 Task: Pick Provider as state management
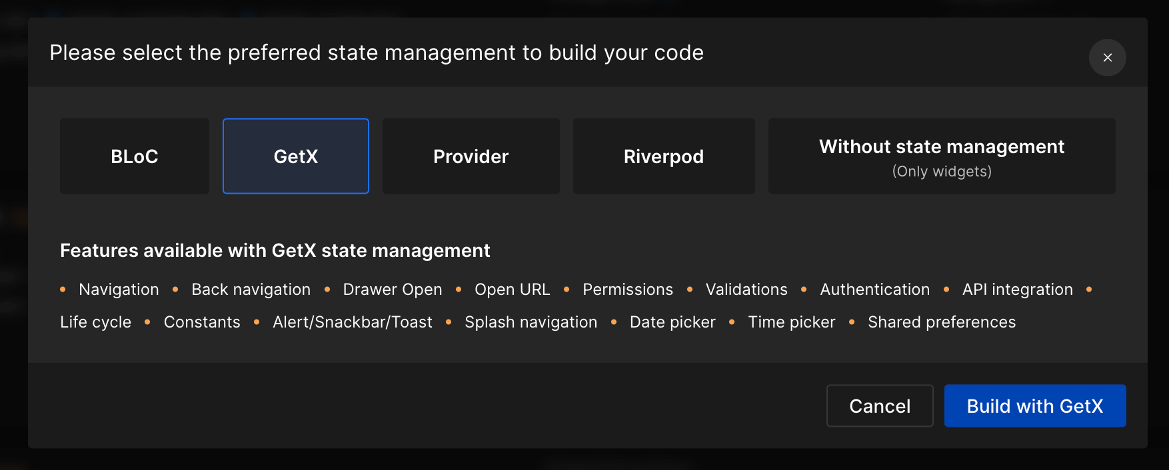coord(471,156)
